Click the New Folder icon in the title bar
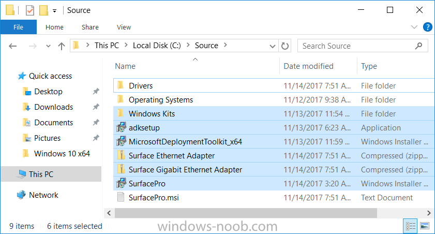Image resolution: width=435 pixels, height=234 pixels. pos(43,10)
